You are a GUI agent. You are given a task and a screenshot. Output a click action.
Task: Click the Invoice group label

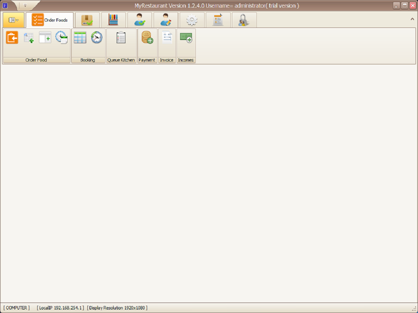(x=167, y=60)
